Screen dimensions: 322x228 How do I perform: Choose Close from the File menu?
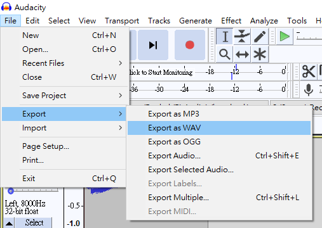[x=64, y=77]
